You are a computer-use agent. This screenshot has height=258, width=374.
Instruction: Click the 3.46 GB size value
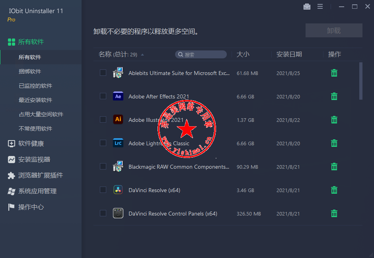(245, 191)
